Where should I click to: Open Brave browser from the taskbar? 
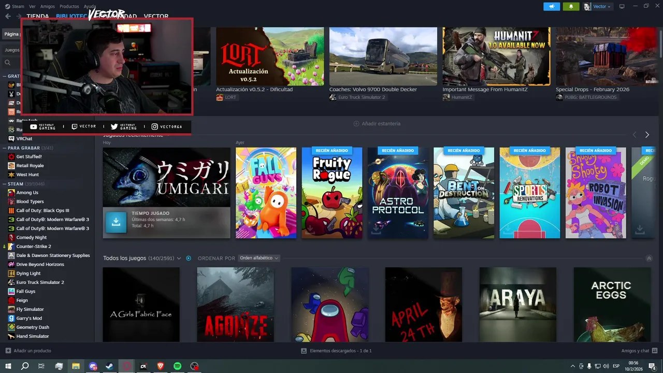pyautogui.click(x=160, y=366)
